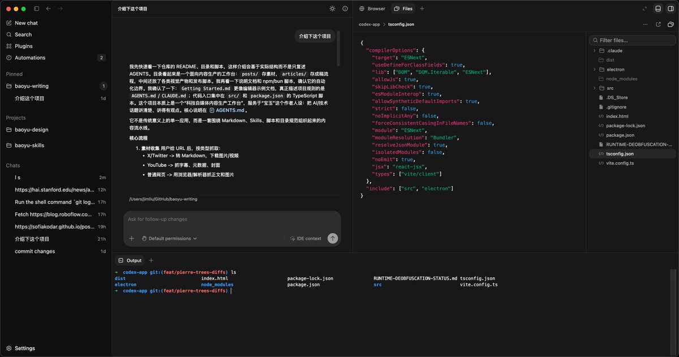The height and width of the screenshot is (357, 679).
Task: Expand the .claude folder
Action: [x=633, y=50]
